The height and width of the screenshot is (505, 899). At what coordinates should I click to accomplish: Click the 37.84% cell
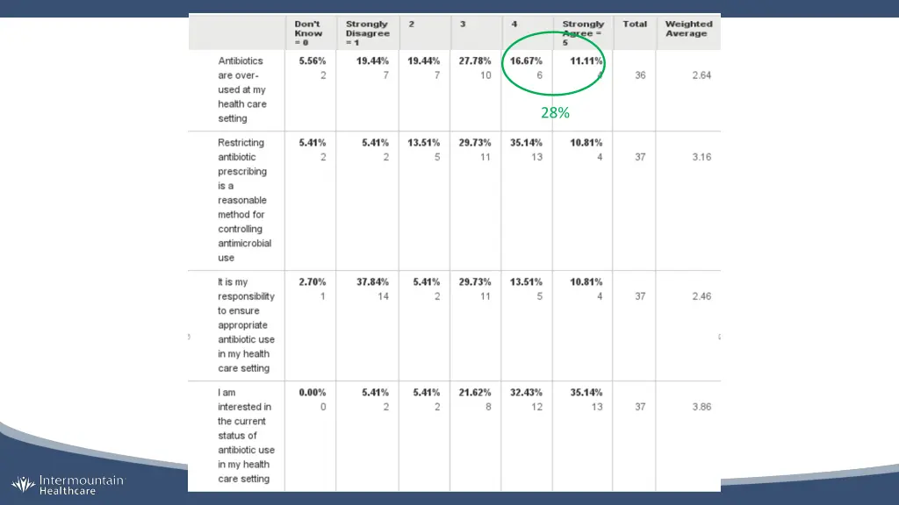[x=372, y=281]
